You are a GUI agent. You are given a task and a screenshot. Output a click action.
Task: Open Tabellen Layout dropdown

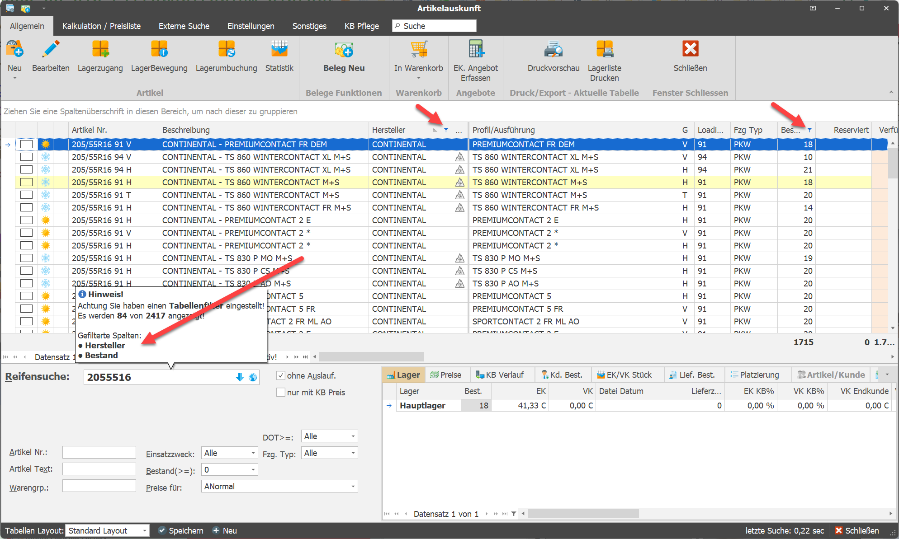click(144, 530)
